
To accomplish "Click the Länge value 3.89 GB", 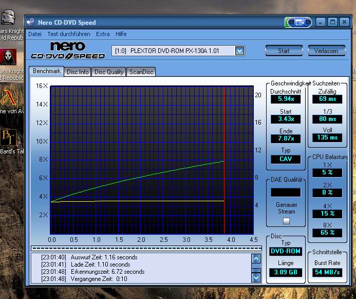I will pyautogui.click(x=286, y=272).
